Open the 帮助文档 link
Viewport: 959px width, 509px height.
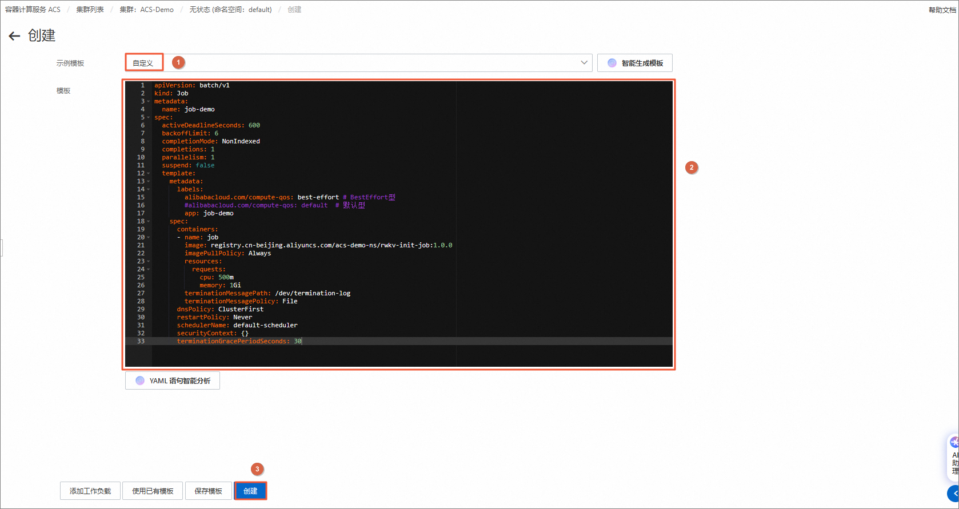[942, 10]
